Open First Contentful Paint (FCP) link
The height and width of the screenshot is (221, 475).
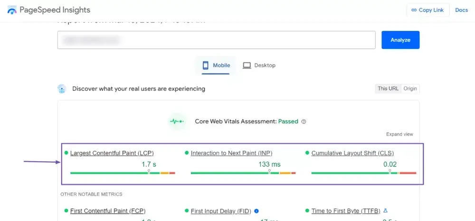pos(108,211)
